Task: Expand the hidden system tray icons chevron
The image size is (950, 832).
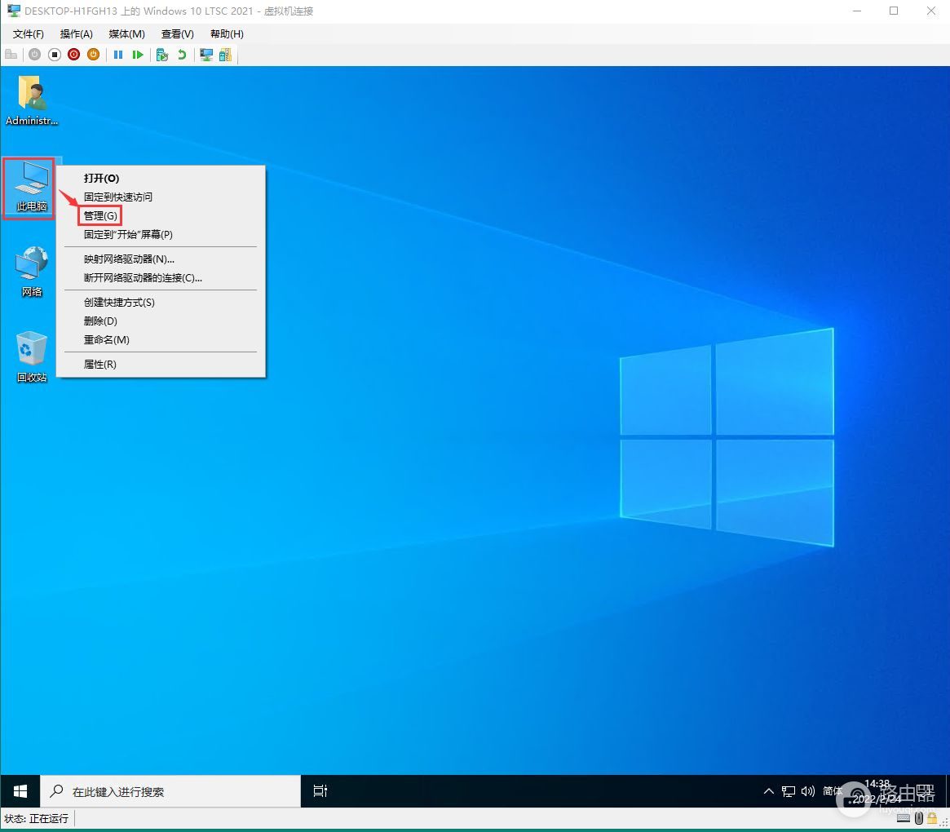Action: click(x=768, y=791)
